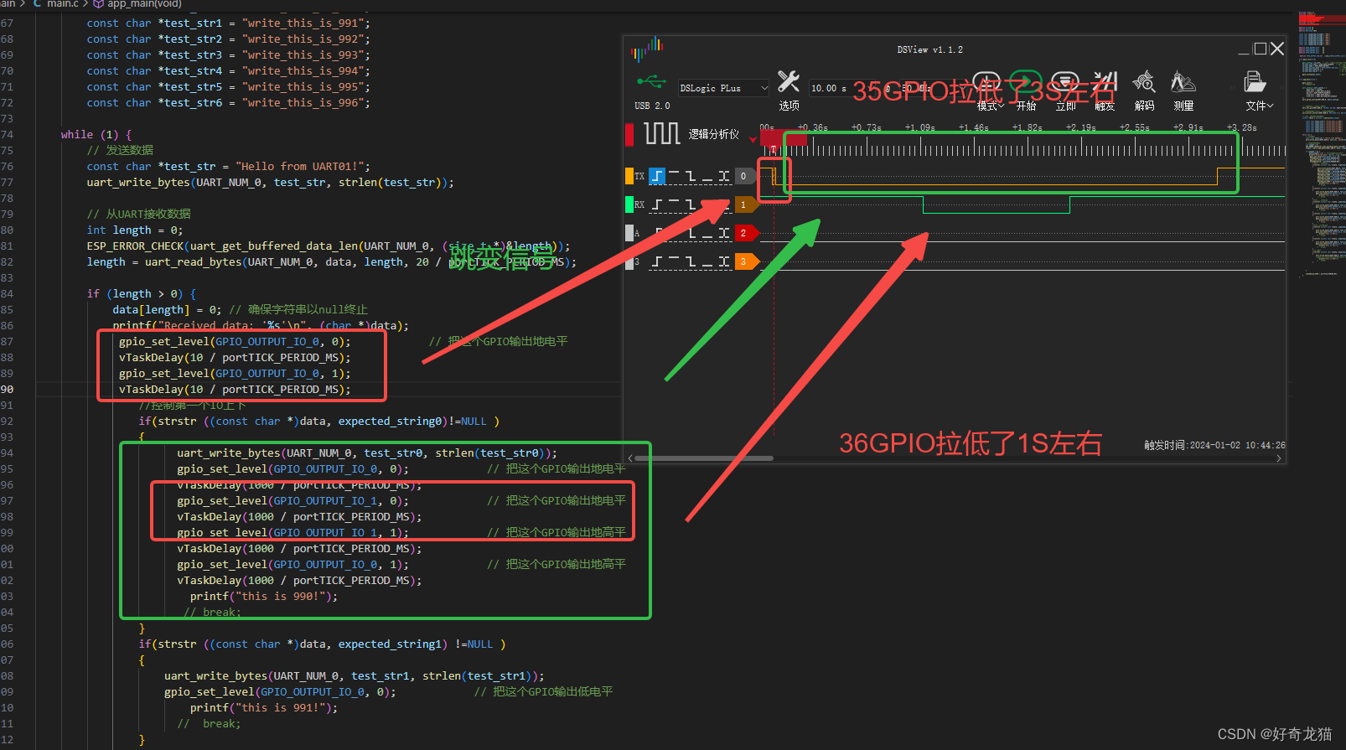Toggle falling-edge trigger on channel A

pyautogui.click(x=691, y=233)
